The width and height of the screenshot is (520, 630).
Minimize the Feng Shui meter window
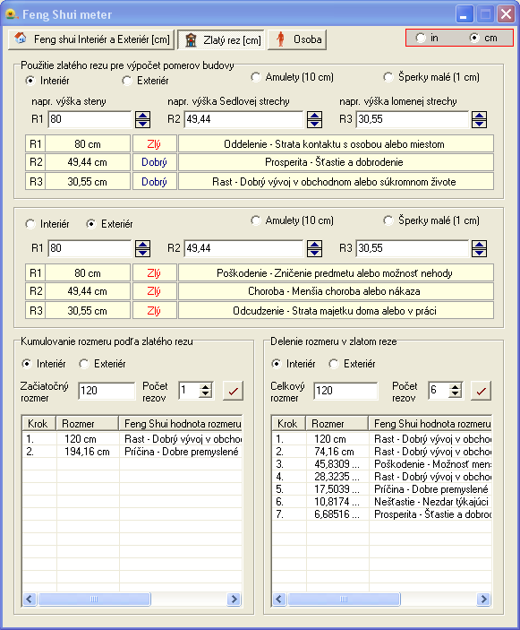coord(465,14)
